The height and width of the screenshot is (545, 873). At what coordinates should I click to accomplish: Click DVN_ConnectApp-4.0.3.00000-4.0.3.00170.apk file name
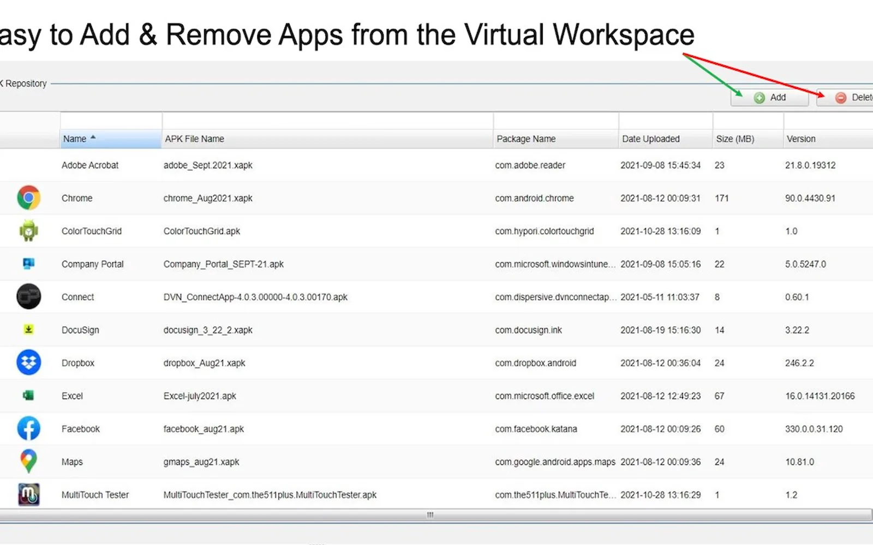pos(255,297)
